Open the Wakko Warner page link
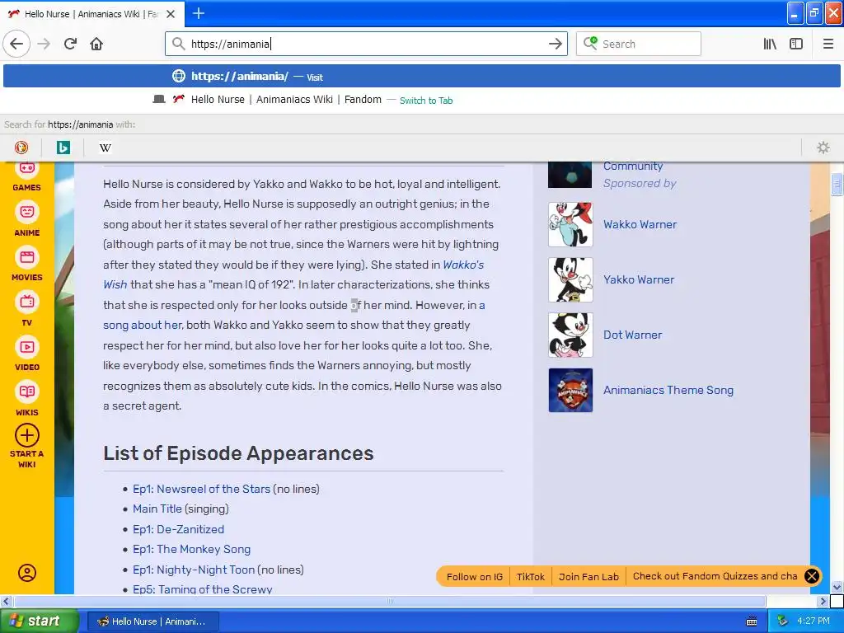The height and width of the screenshot is (633, 844). [x=640, y=224]
